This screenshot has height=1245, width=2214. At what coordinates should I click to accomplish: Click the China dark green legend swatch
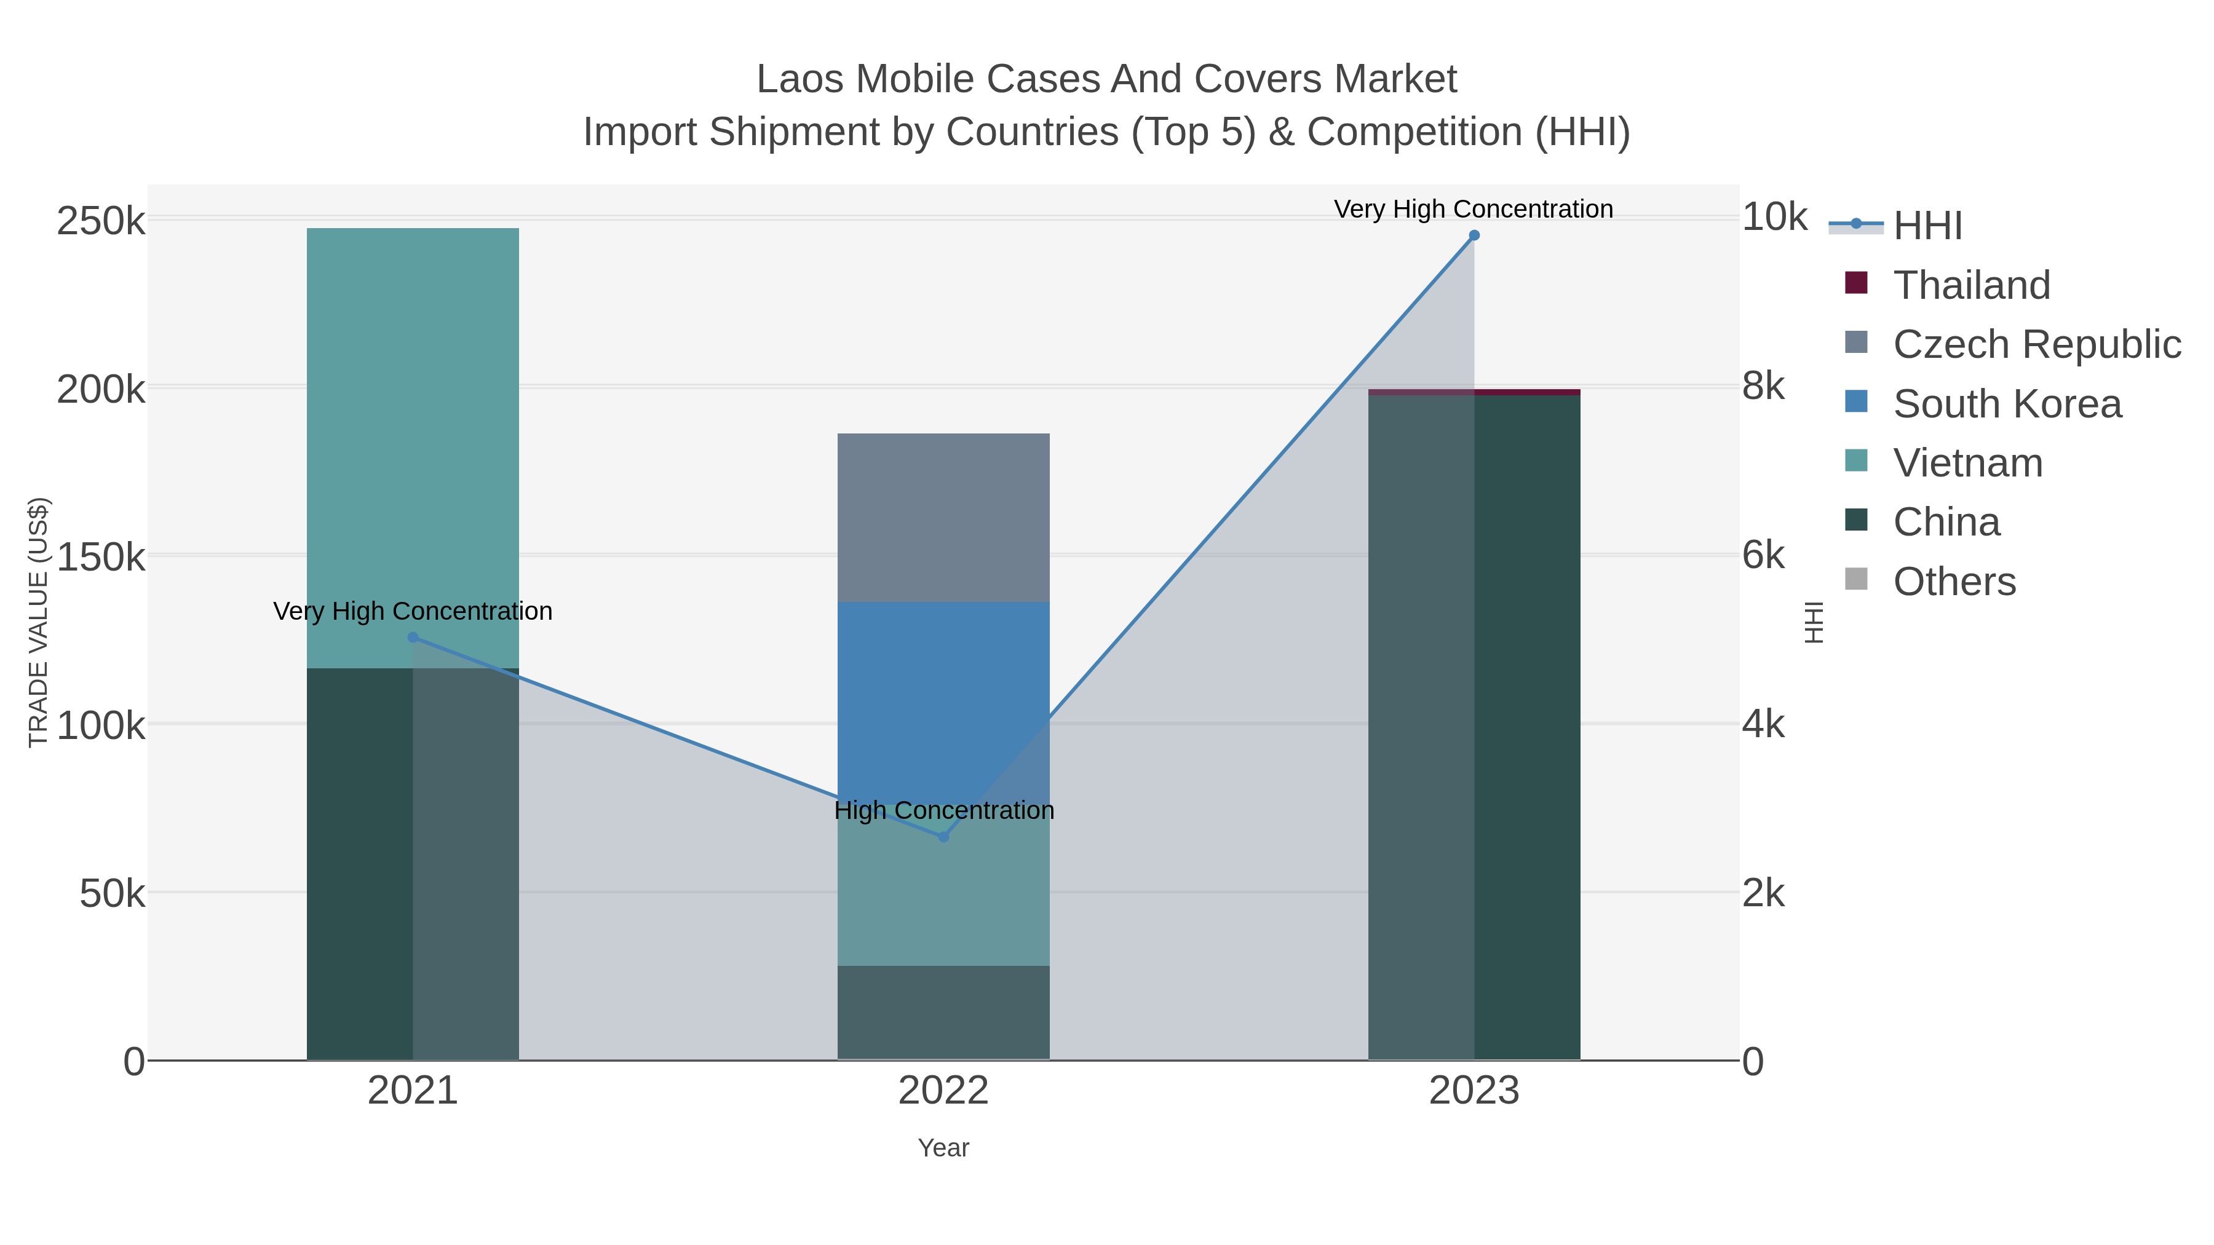point(1857,520)
